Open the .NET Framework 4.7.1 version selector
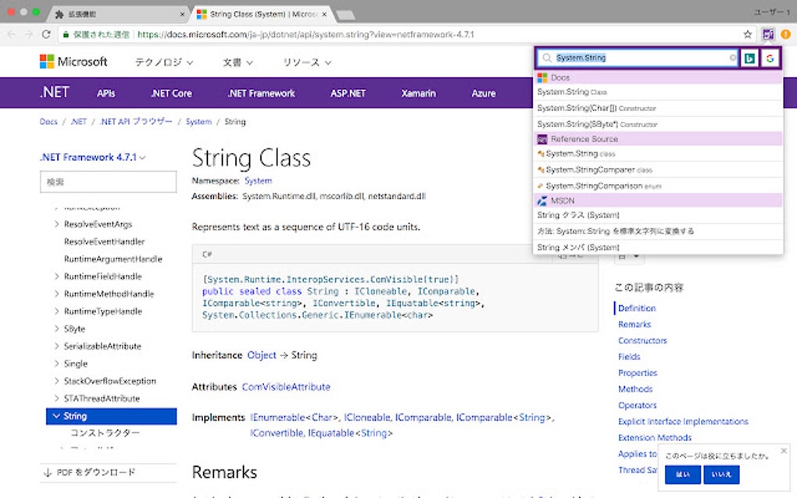The height and width of the screenshot is (498, 797). [92, 158]
